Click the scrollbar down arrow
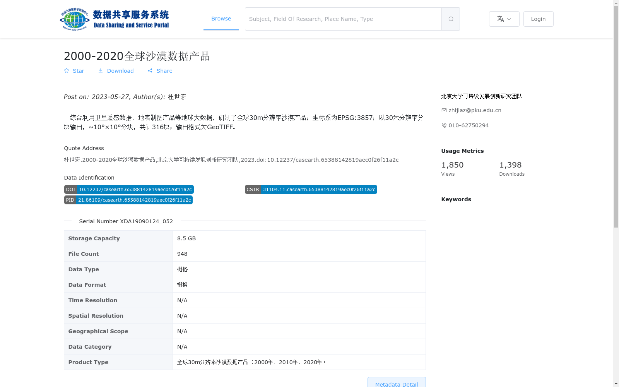The image size is (619, 387). click(x=616, y=384)
